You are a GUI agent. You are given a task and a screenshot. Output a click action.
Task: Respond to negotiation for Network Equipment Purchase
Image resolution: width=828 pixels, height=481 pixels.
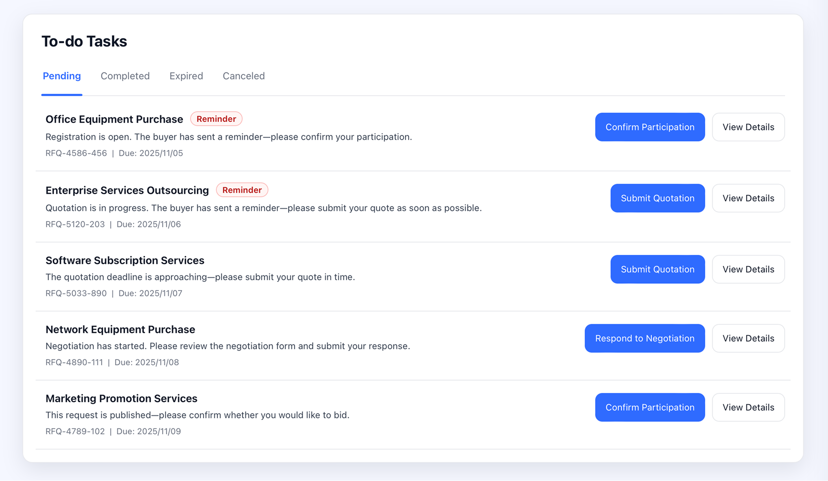(644, 338)
